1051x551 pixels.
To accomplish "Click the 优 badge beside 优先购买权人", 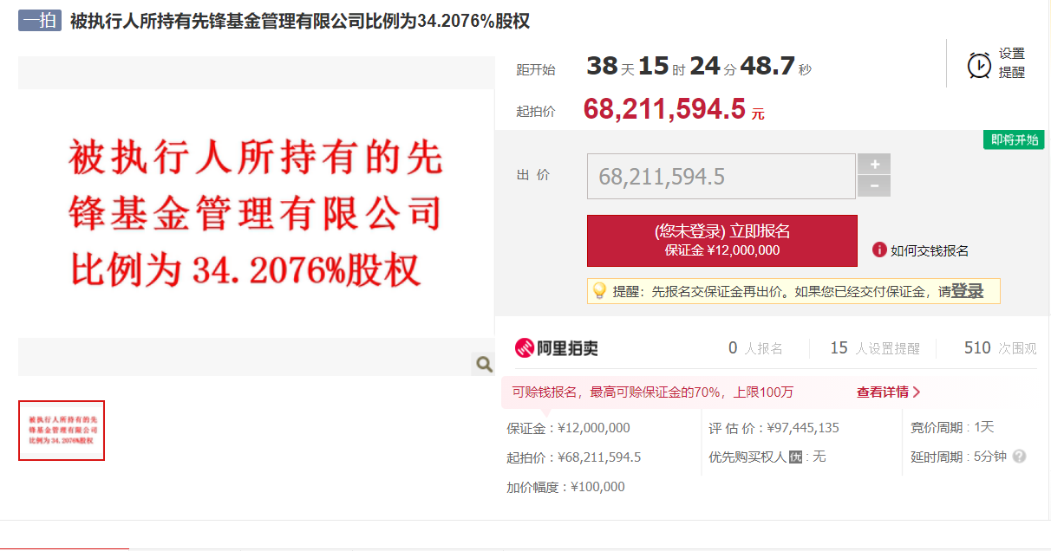I will tap(795, 457).
